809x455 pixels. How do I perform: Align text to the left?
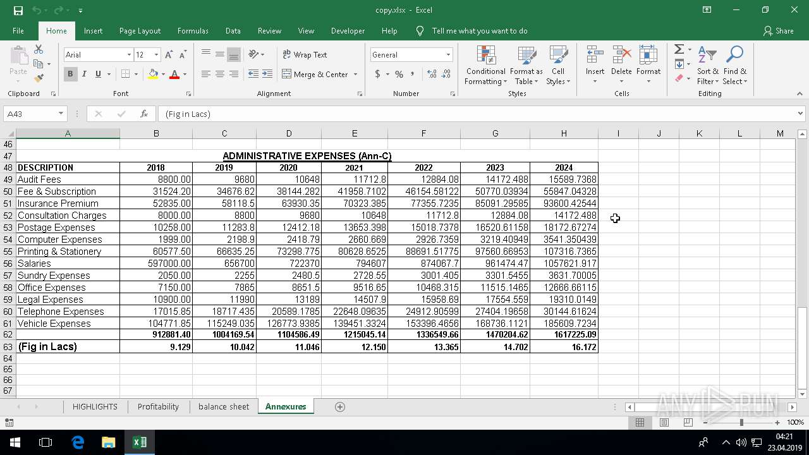(x=206, y=74)
